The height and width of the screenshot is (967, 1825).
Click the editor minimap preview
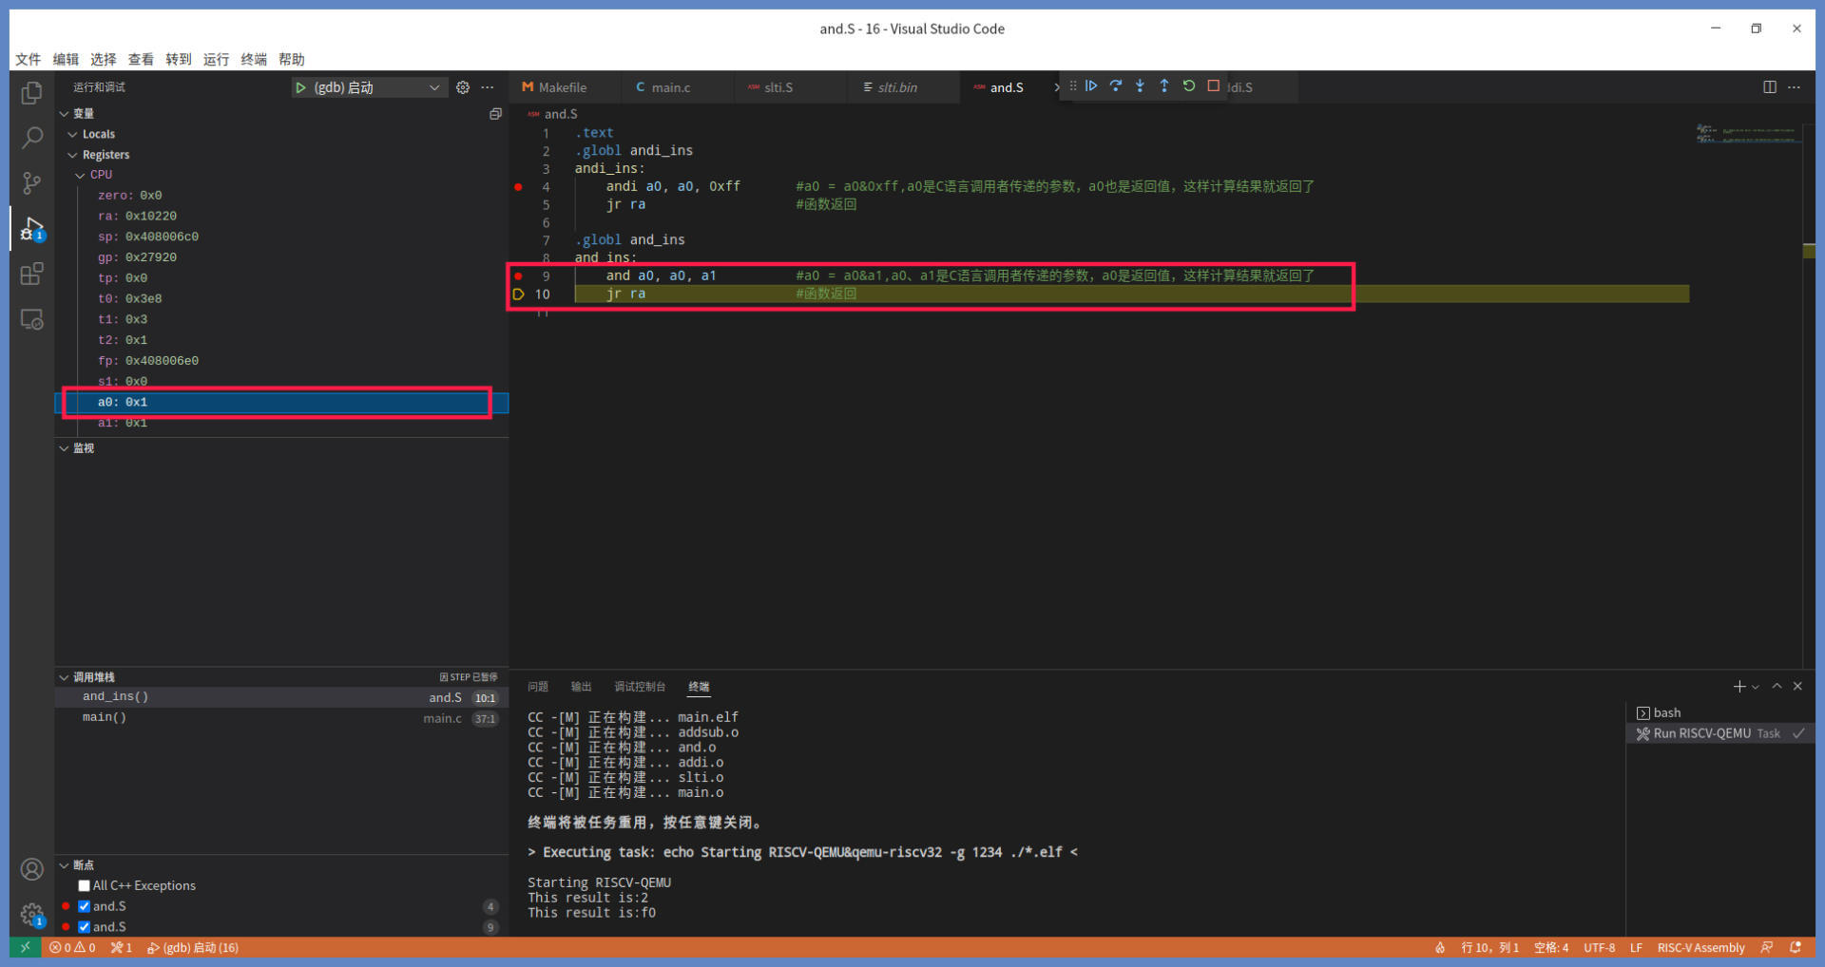tap(1747, 134)
